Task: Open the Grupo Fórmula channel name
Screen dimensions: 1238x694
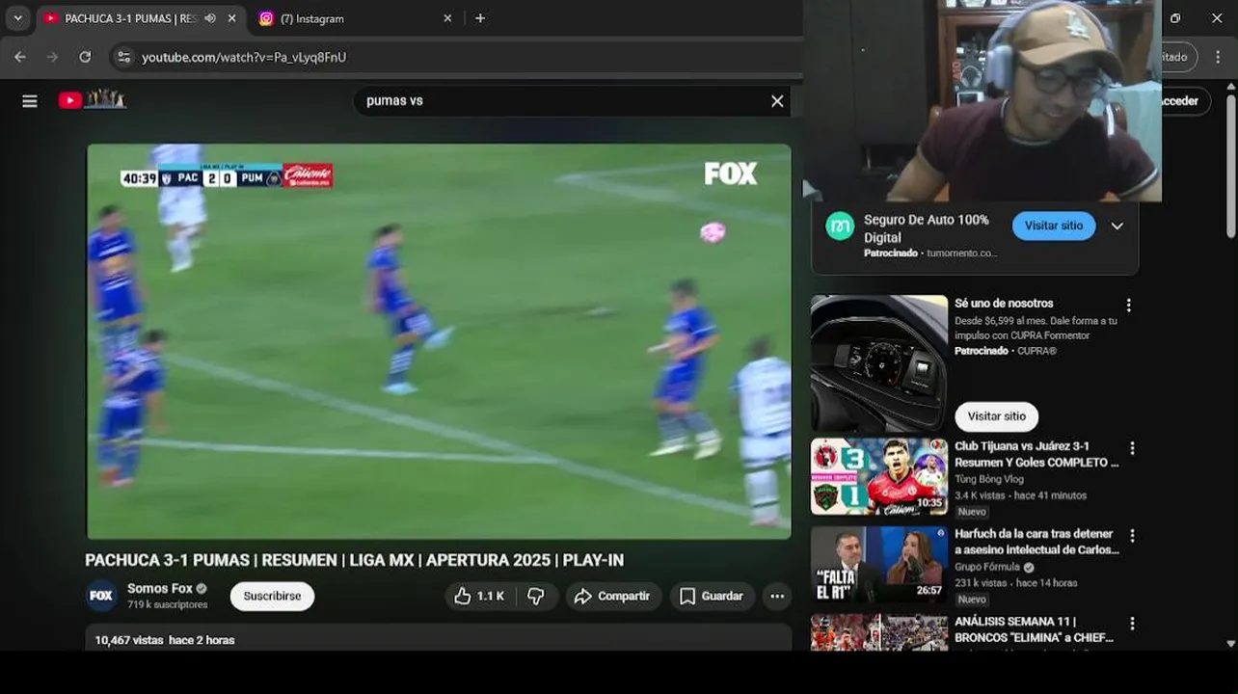Action: pyautogui.click(x=987, y=567)
